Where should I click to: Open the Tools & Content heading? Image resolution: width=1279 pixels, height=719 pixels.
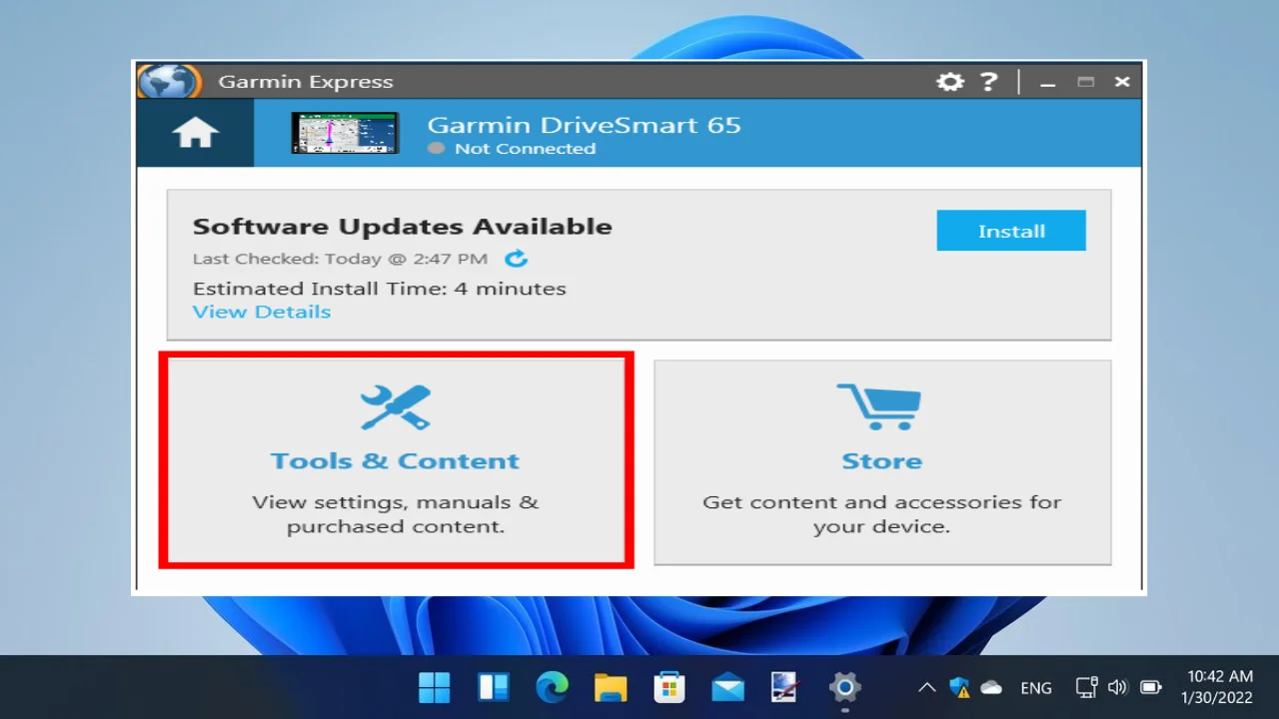click(x=396, y=461)
